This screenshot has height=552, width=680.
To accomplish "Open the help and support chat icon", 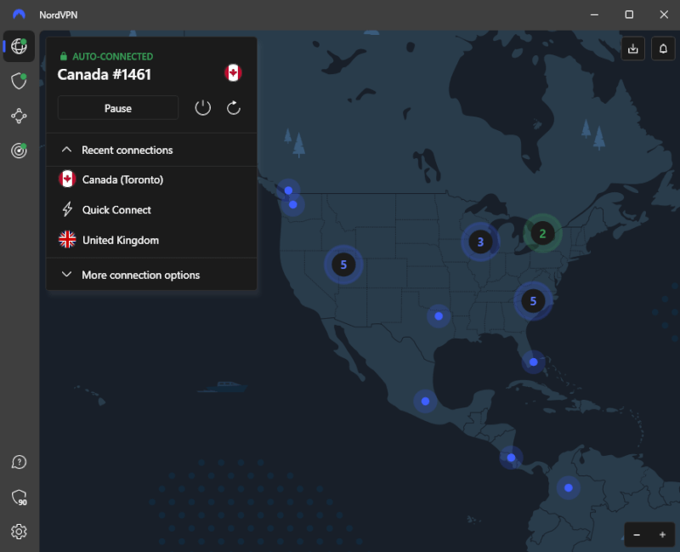I will [19, 462].
